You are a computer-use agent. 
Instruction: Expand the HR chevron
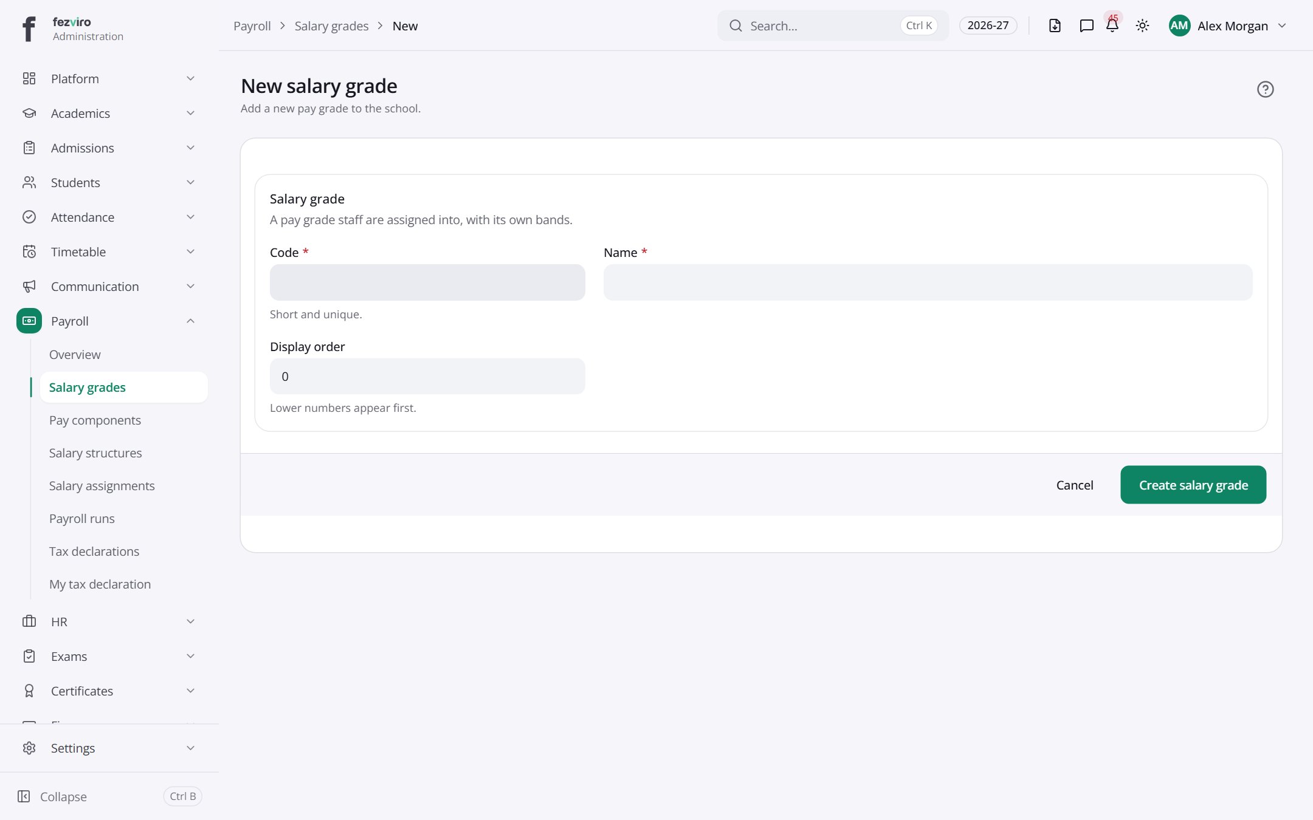tap(190, 621)
